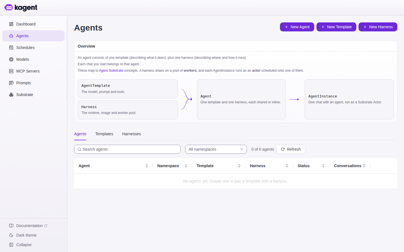The image size is (404, 252).
Task: Open the Prompts page
Action: pyautogui.click(x=33, y=83)
